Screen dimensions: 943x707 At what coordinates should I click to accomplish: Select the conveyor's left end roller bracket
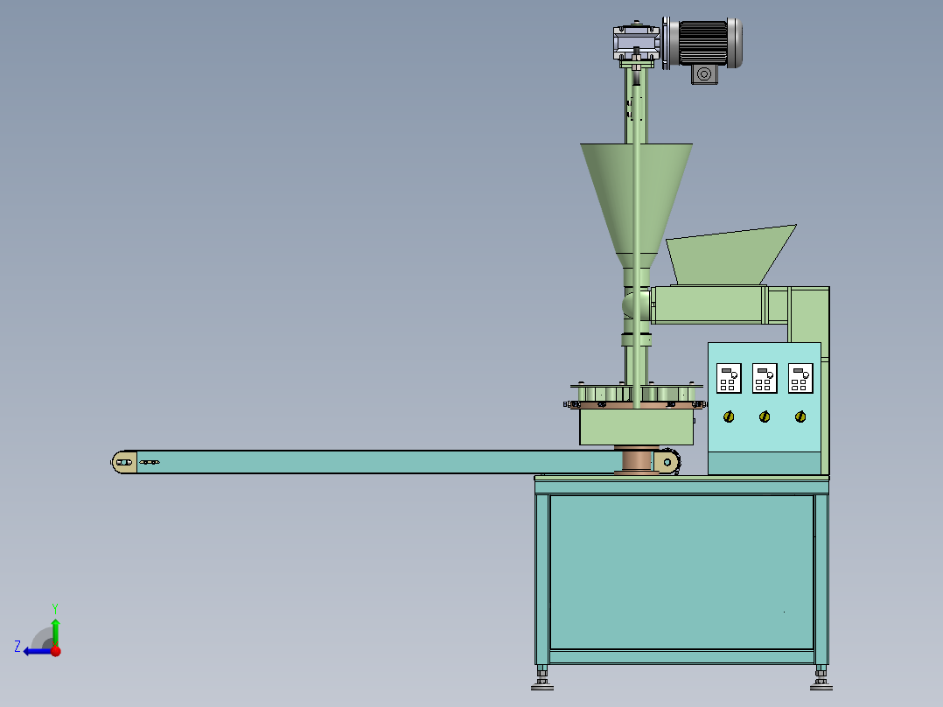pyautogui.click(x=124, y=462)
